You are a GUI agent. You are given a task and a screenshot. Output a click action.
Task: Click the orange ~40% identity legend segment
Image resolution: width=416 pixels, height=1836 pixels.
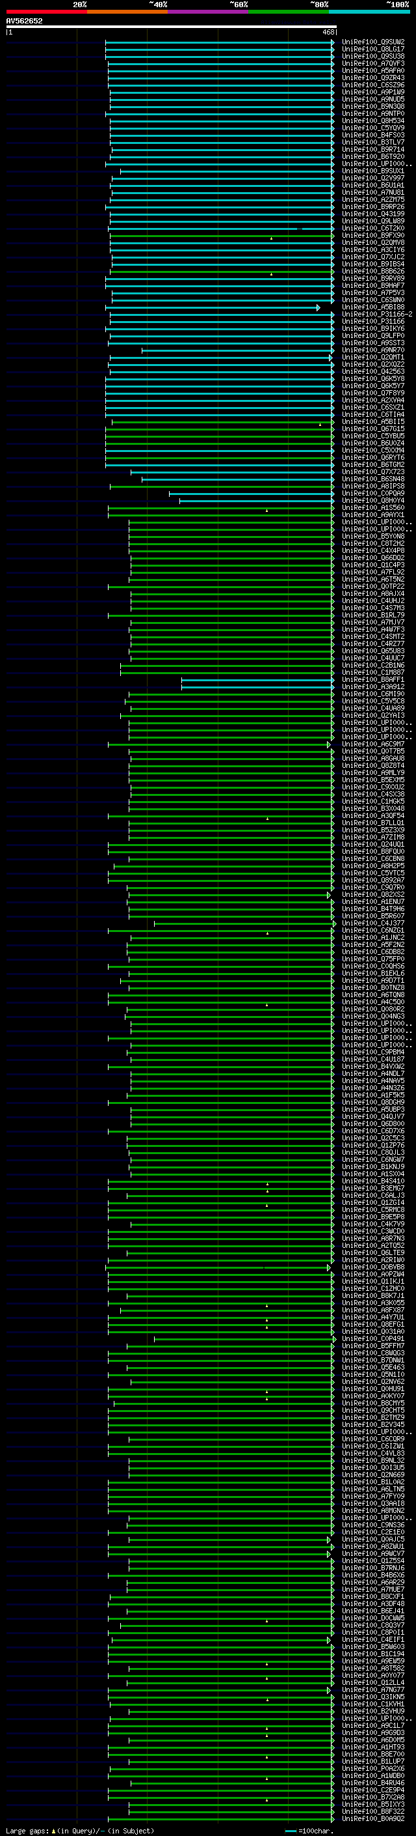[x=127, y=12]
